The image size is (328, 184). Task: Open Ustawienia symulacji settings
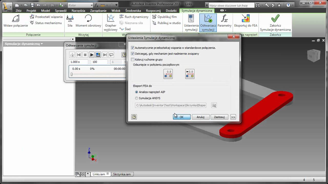191,23
